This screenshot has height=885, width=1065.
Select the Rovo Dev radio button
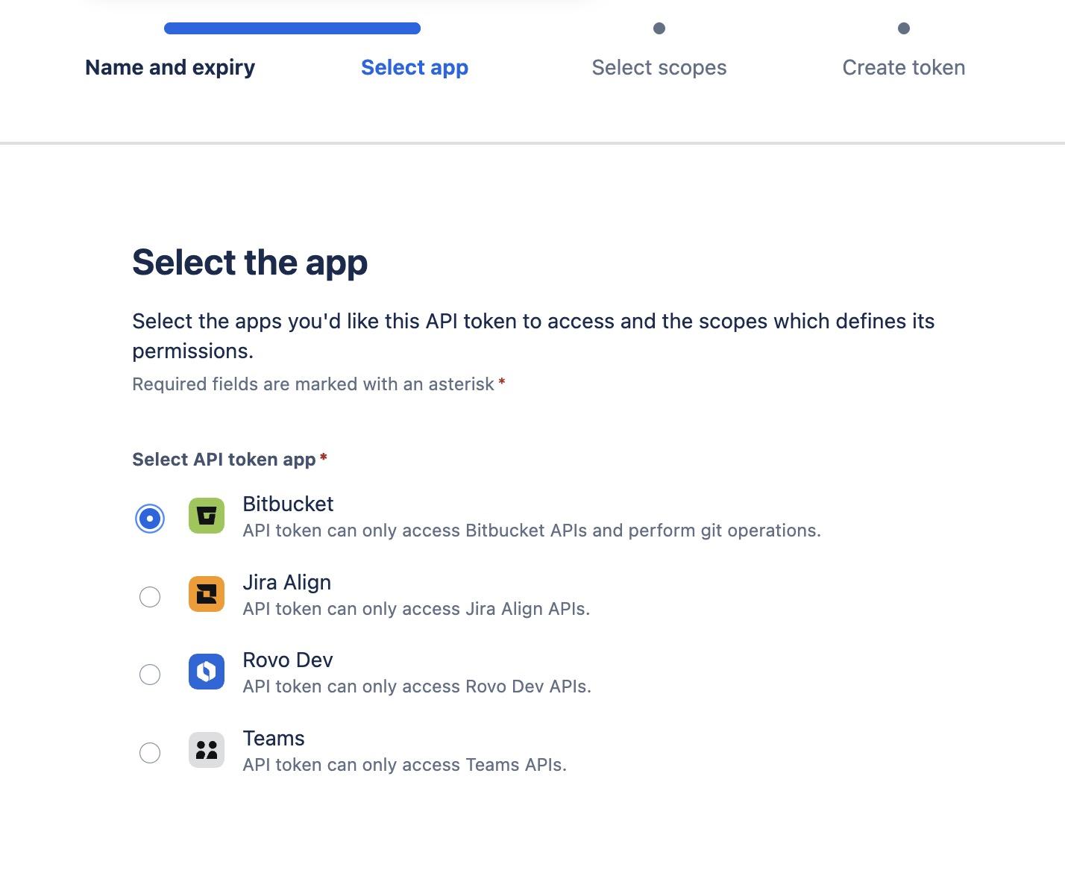point(150,675)
